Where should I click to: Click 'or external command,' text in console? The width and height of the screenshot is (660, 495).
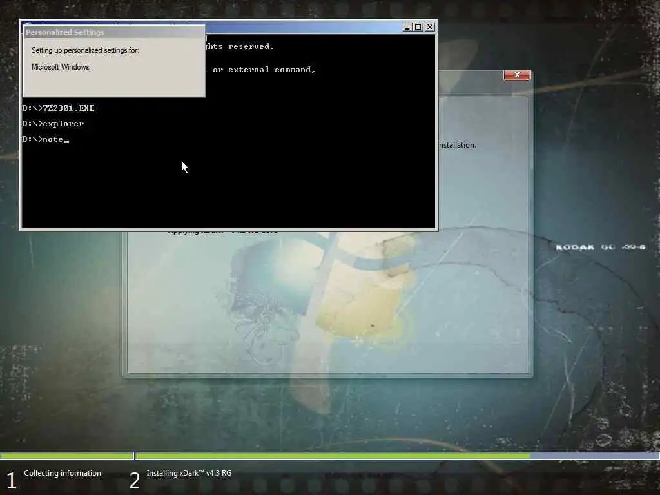click(x=264, y=70)
